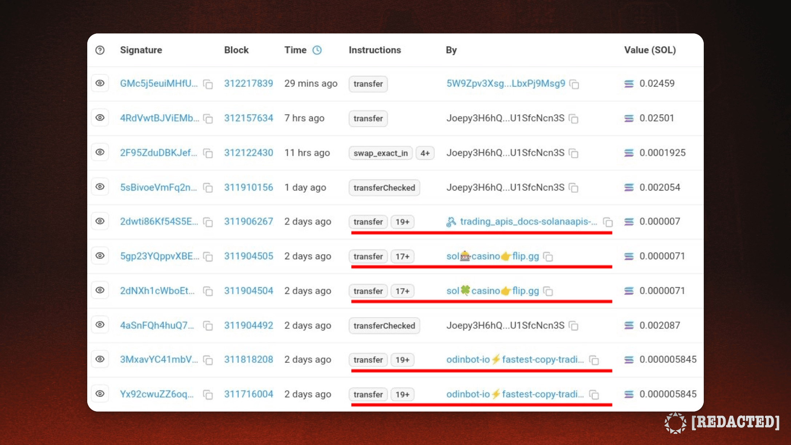This screenshot has width=791, height=445.
Task: Click eye icon for 5gp23YQppvXBE row
Action: point(100,256)
